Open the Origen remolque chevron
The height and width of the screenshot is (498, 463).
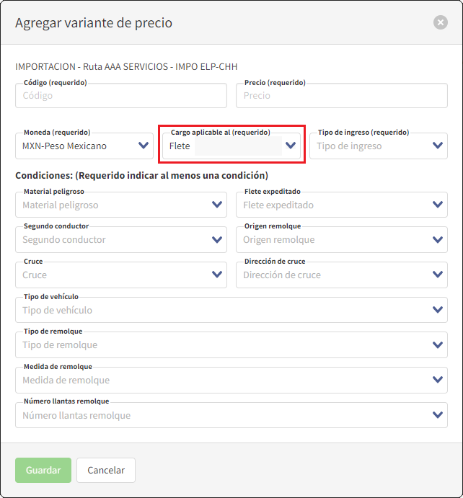438,240
